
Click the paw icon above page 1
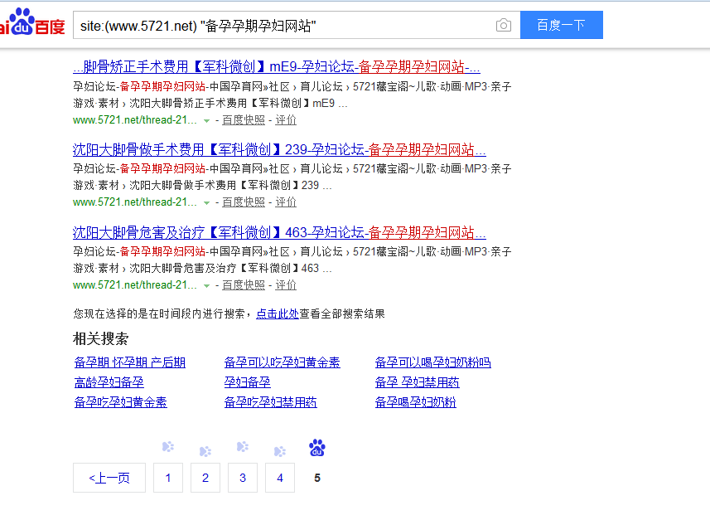[168, 447]
